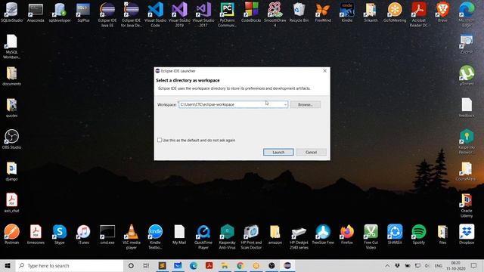This screenshot has height=272, width=484.
Task: Select the Brave browser desktop icon
Action: (x=442, y=13)
